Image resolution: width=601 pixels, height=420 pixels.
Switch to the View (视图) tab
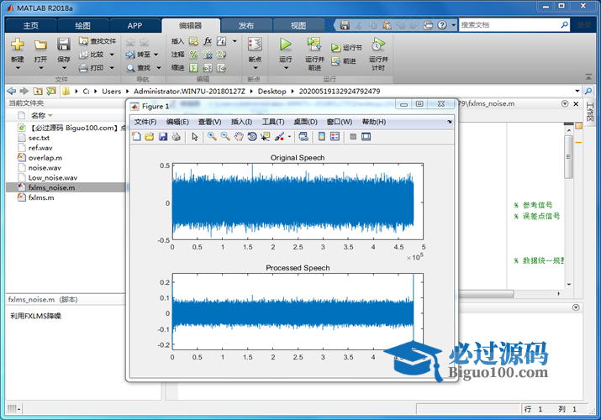point(298,26)
